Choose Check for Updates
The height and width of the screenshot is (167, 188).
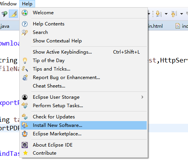pos(83,117)
